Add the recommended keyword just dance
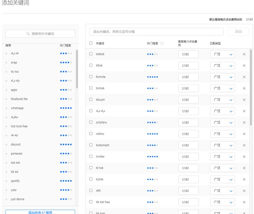 pyautogui.click(x=6, y=199)
